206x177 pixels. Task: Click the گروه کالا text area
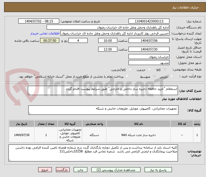click(x=103, y=110)
